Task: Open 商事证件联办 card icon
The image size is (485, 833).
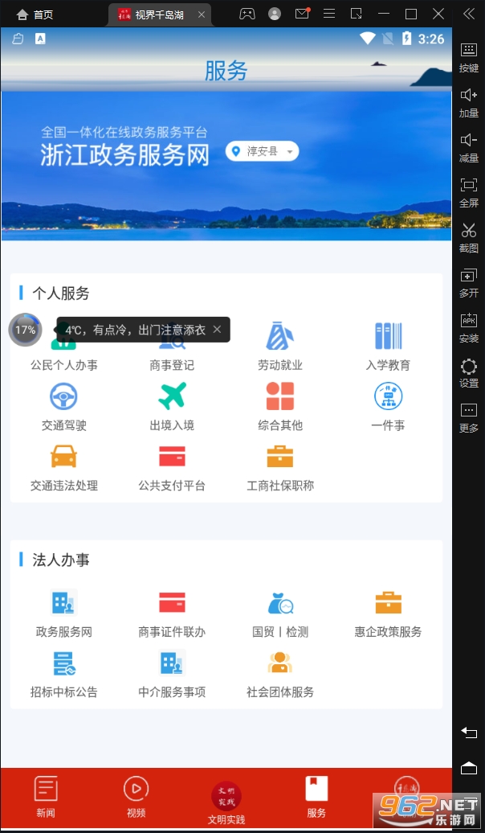Action: [x=172, y=602]
